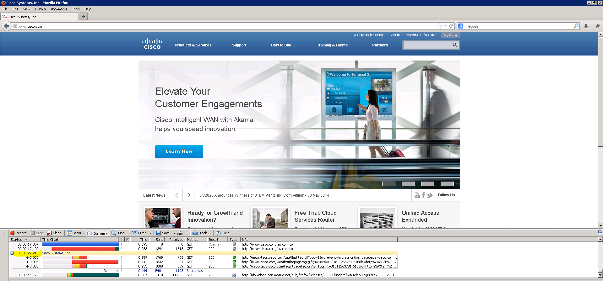The image size is (603, 281).
Task: Click the Learn How button
Action: click(x=179, y=151)
